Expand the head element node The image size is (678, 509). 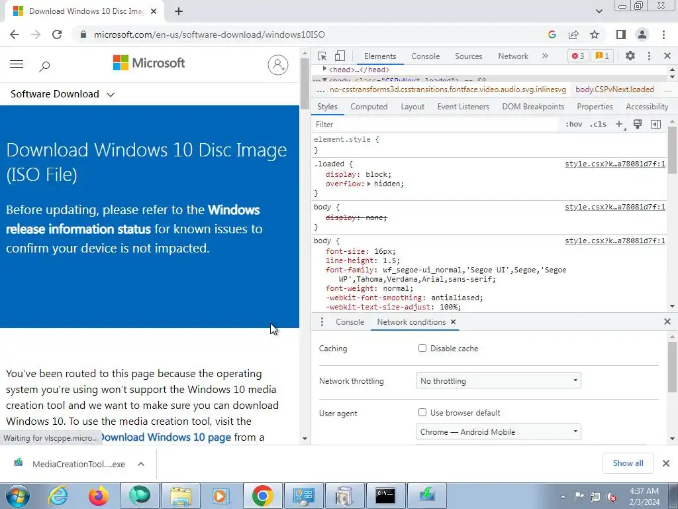point(324,69)
